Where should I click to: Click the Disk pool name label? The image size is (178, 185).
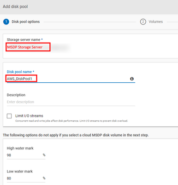coord(20,72)
